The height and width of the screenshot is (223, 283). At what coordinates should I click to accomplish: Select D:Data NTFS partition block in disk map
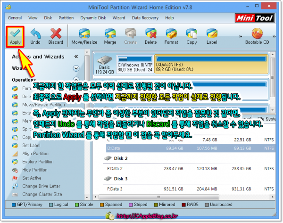coord(211,64)
